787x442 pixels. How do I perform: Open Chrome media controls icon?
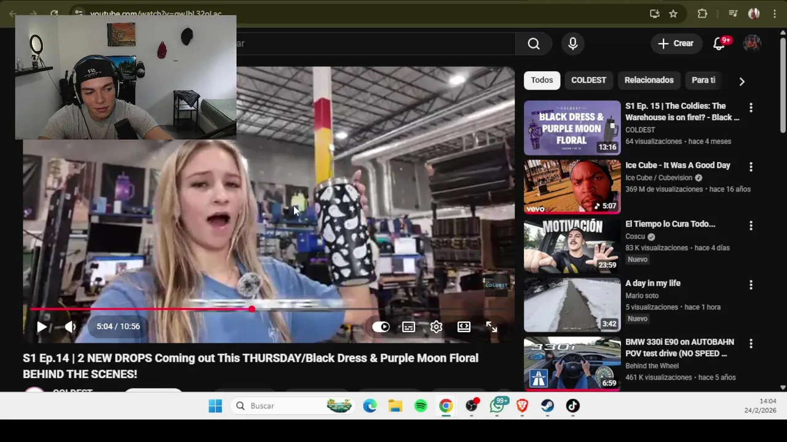pos(733,14)
